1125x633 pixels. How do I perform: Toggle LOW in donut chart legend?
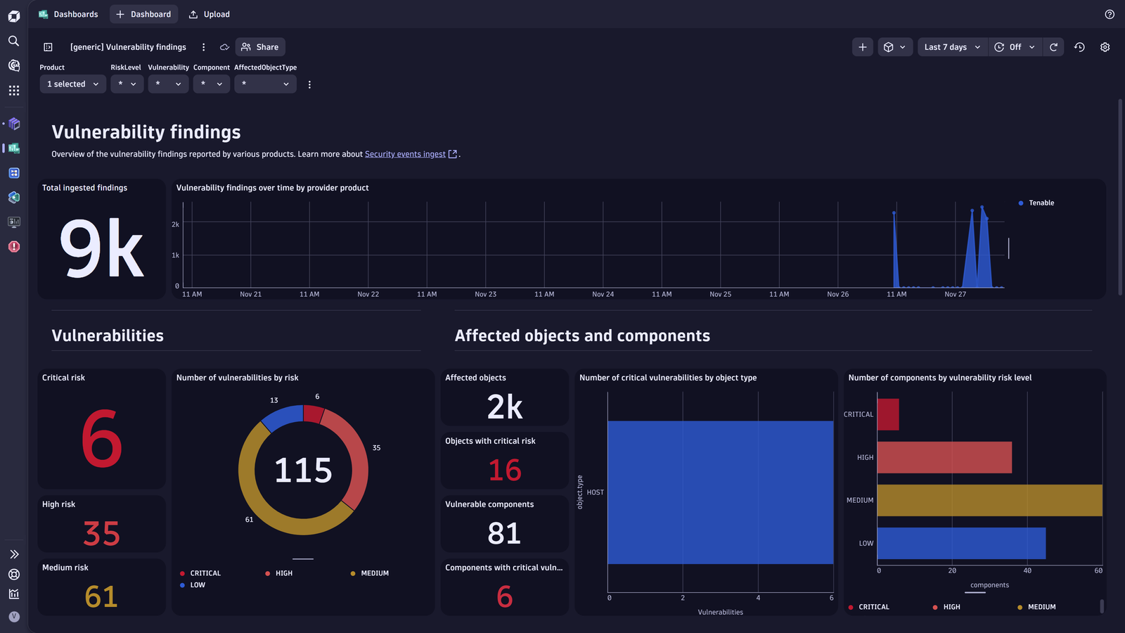(193, 585)
